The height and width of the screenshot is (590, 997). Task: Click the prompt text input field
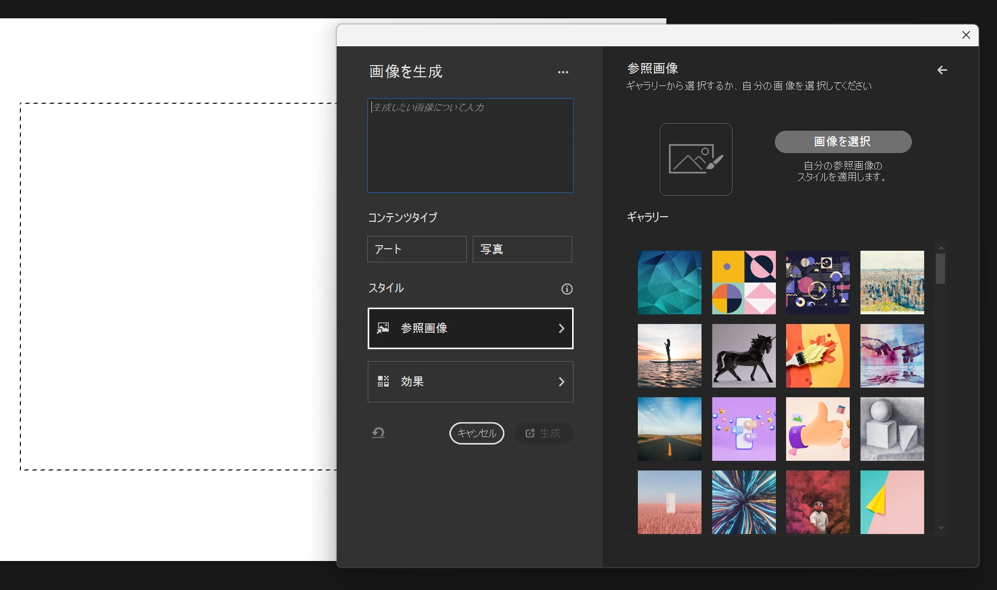click(470, 145)
